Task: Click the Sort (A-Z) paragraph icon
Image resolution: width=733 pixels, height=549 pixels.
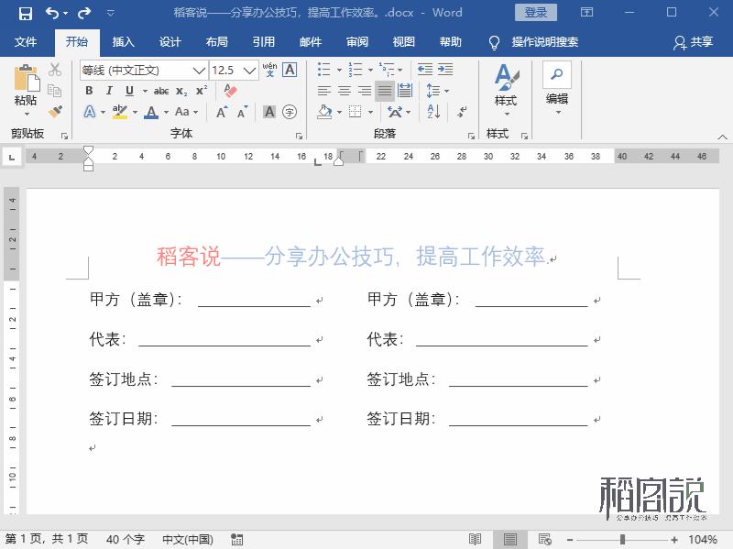Action: click(x=434, y=111)
